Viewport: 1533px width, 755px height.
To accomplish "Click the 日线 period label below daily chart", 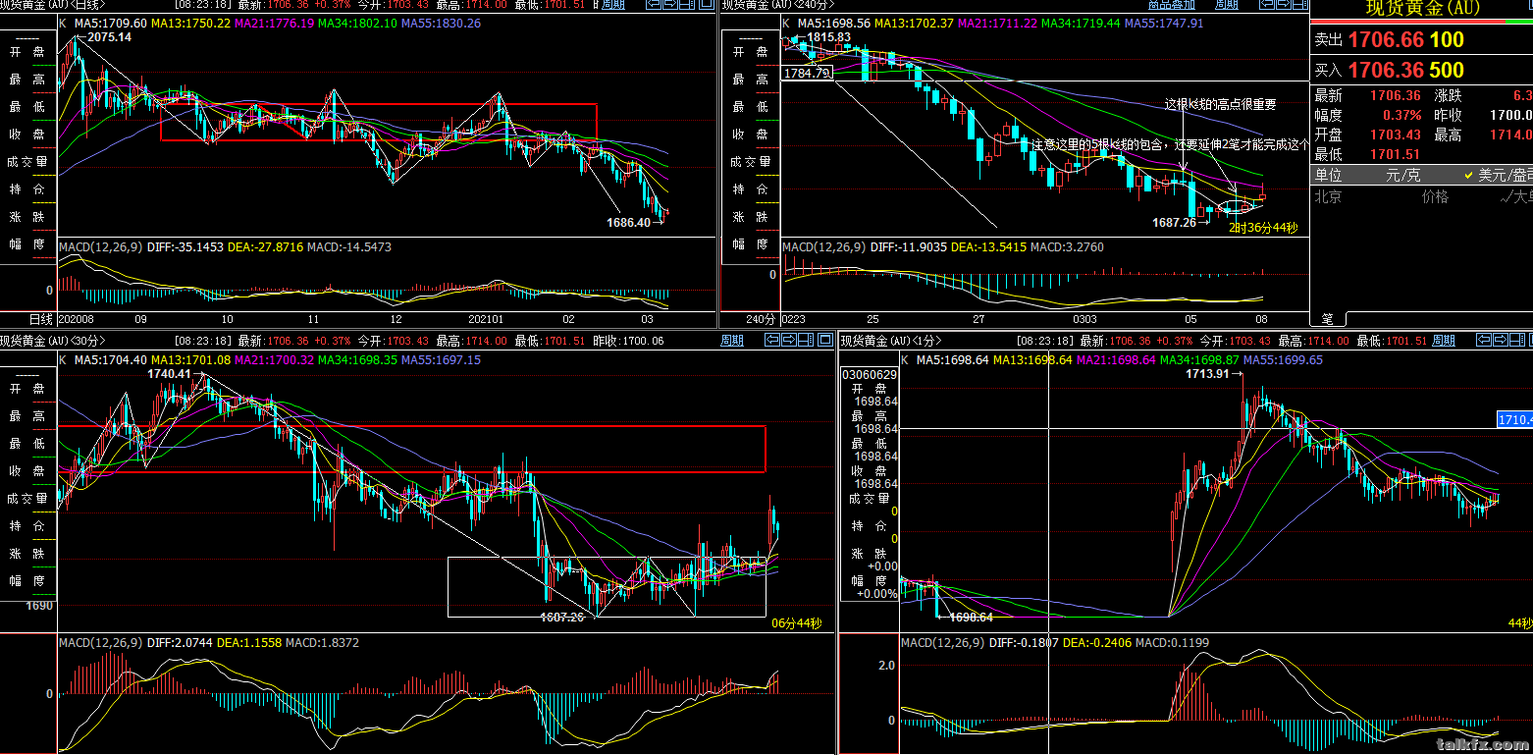I will pos(40,320).
